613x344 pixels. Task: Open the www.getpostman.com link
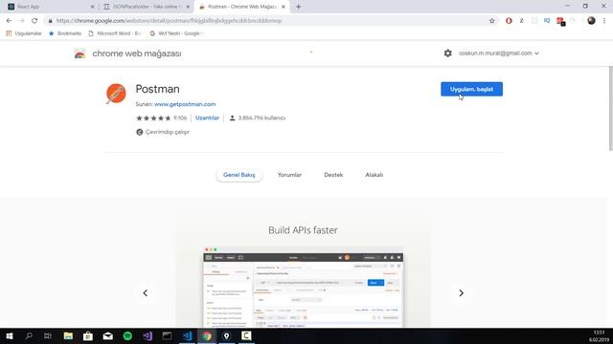(185, 104)
